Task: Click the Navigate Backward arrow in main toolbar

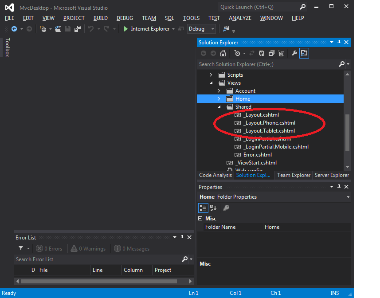Action: [x=14, y=29]
